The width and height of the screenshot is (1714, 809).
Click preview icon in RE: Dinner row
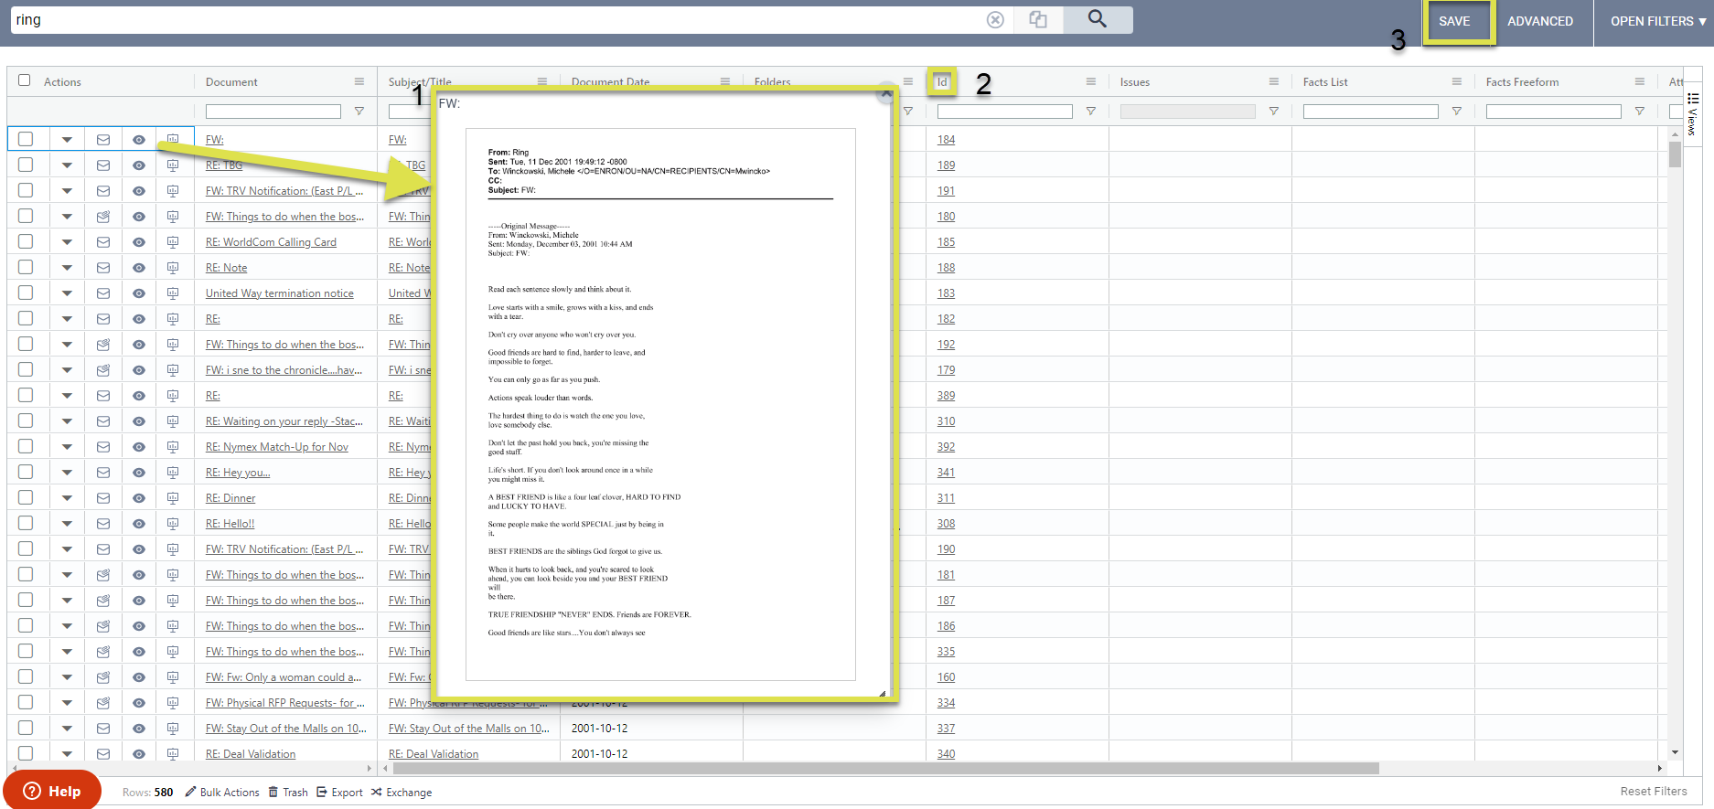[173, 498]
